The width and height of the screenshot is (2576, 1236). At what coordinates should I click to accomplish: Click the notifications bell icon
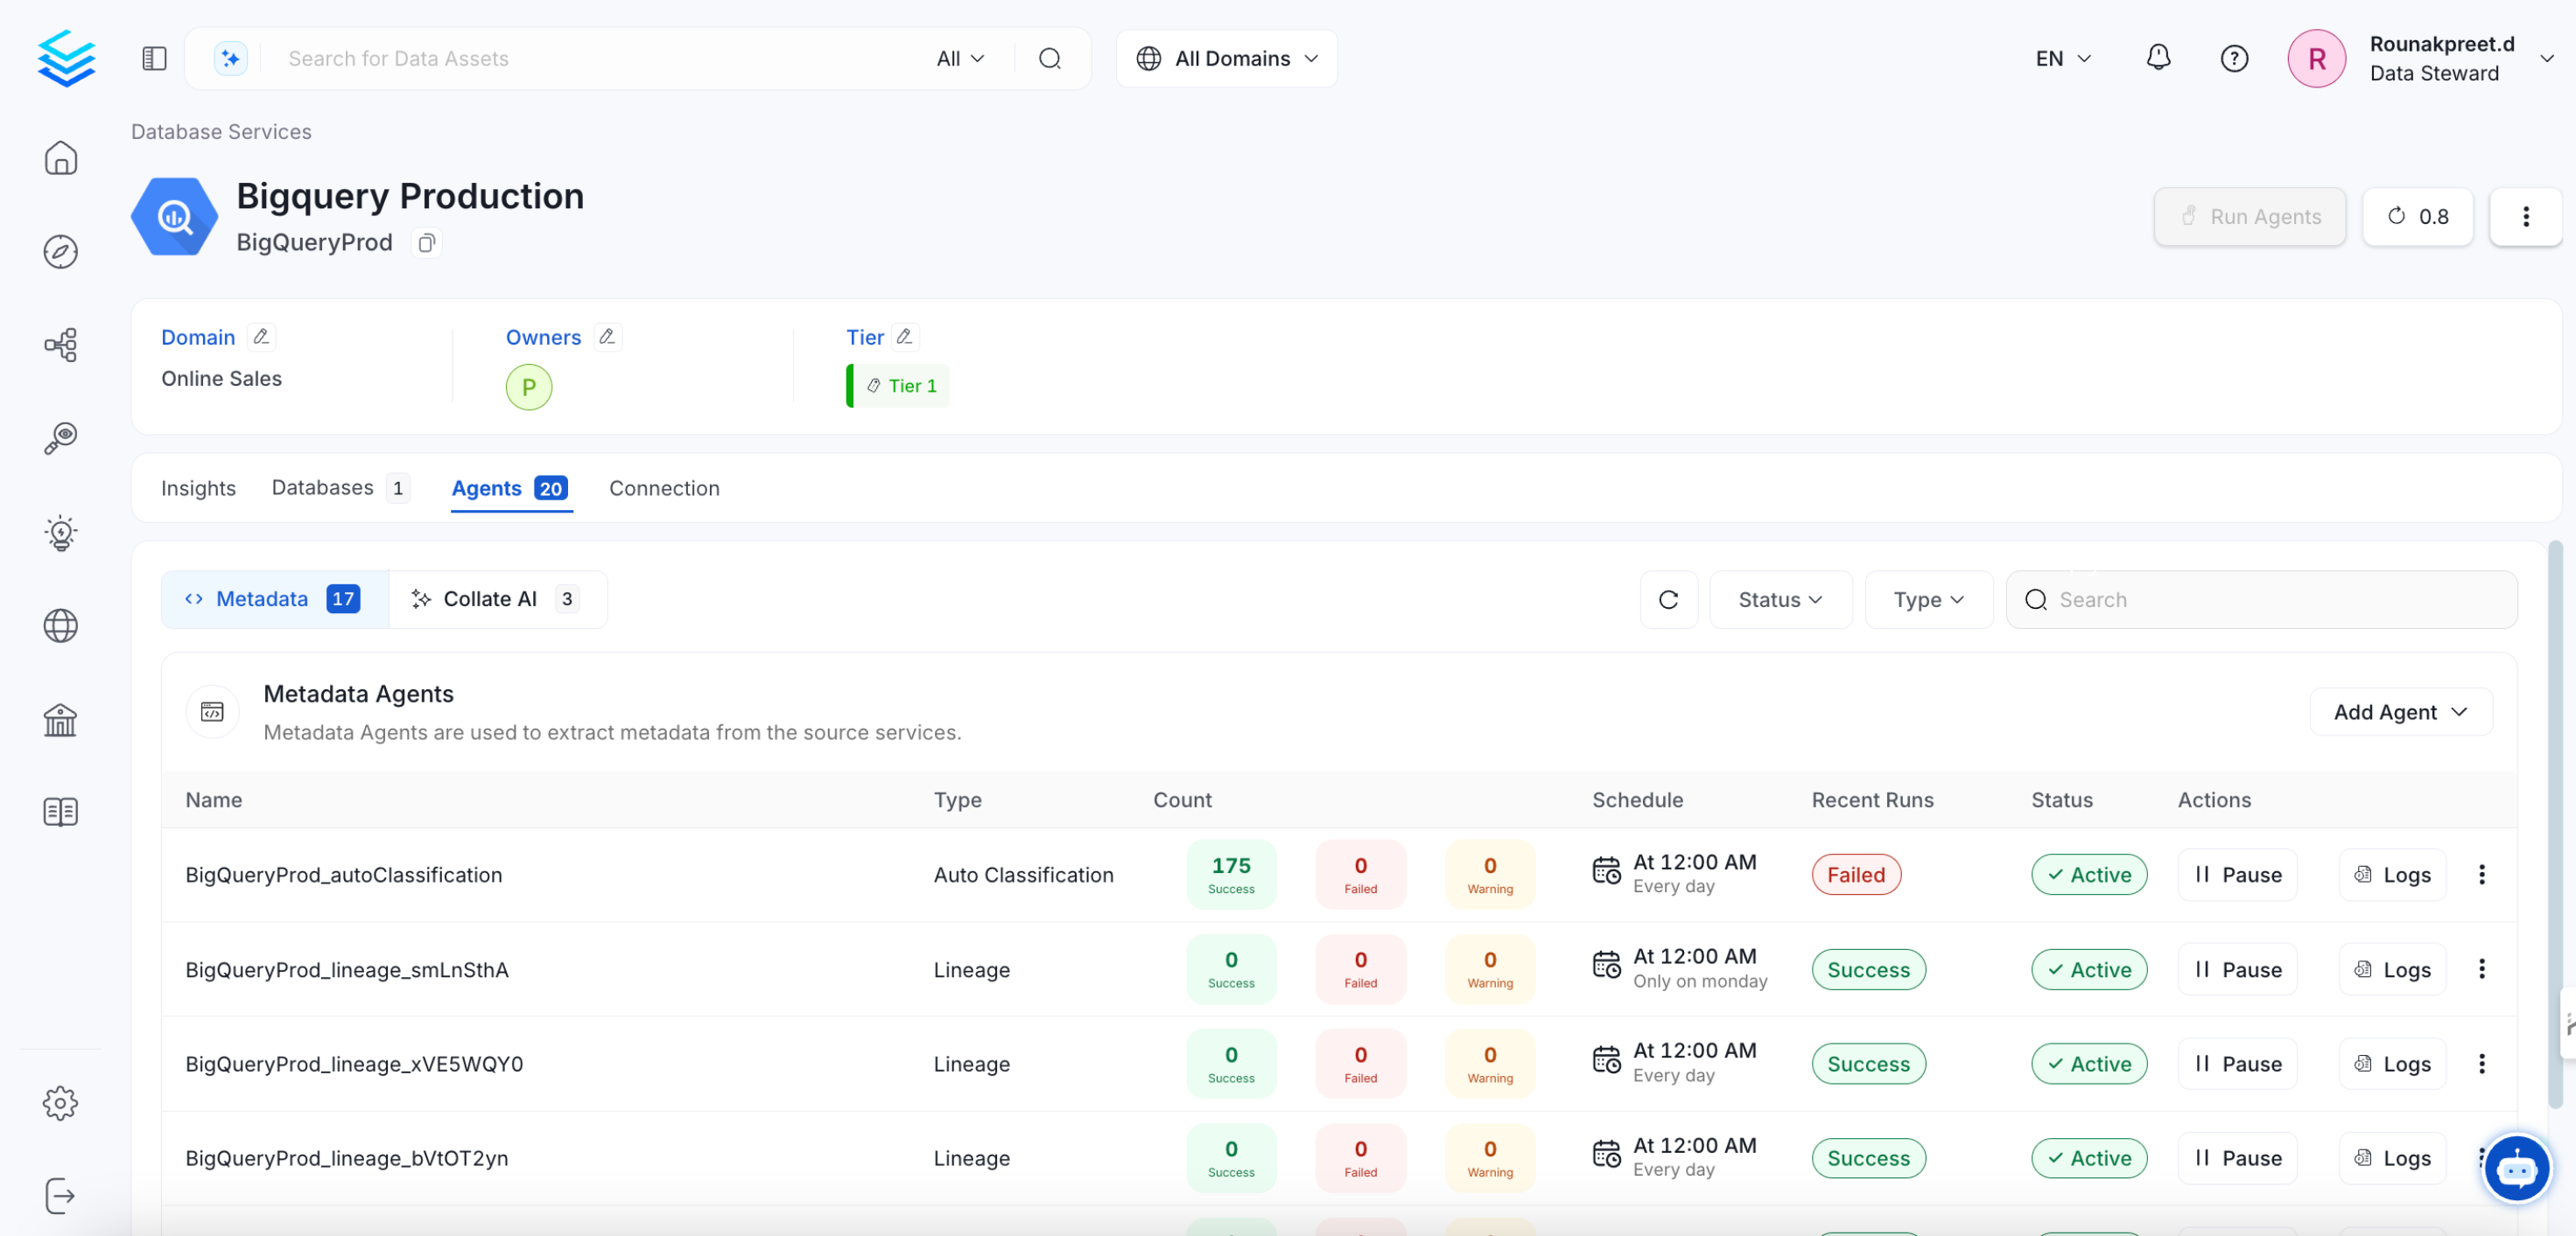[x=2158, y=58]
